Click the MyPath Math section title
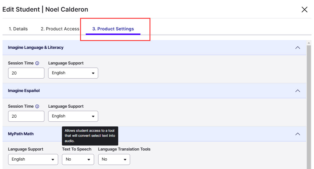The height and width of the screenshot is (169, 314). click(x=21, y=134)
